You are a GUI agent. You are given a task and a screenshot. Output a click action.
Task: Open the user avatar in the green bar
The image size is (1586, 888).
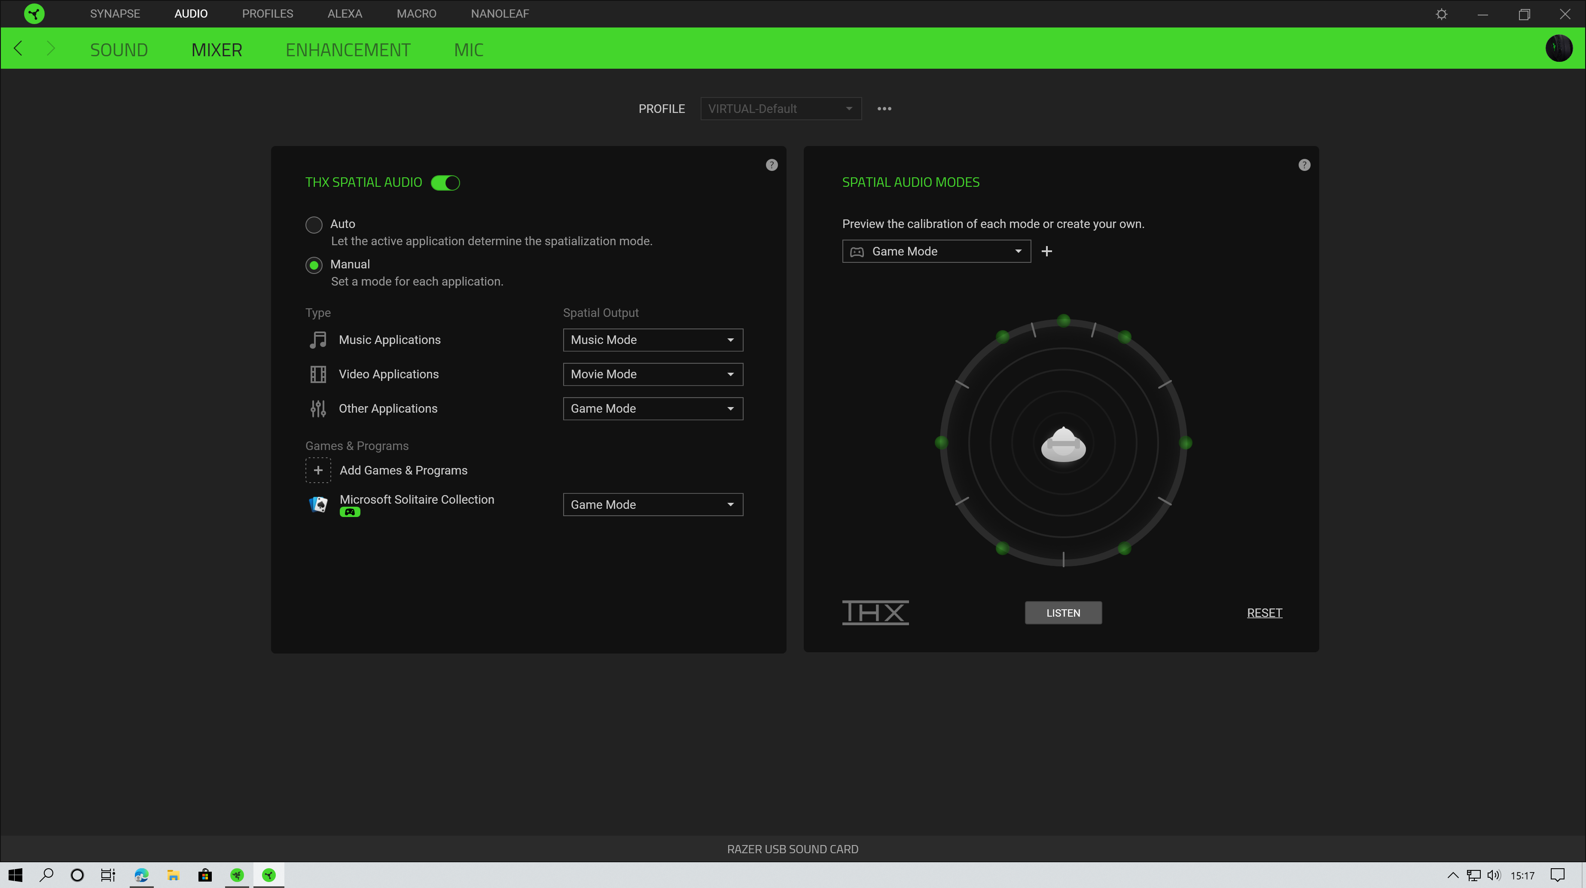click(1559, 49)
